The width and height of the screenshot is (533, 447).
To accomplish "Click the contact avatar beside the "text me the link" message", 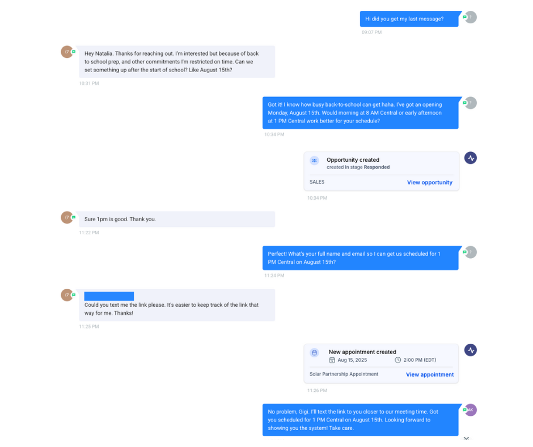I will coord(67,295).
